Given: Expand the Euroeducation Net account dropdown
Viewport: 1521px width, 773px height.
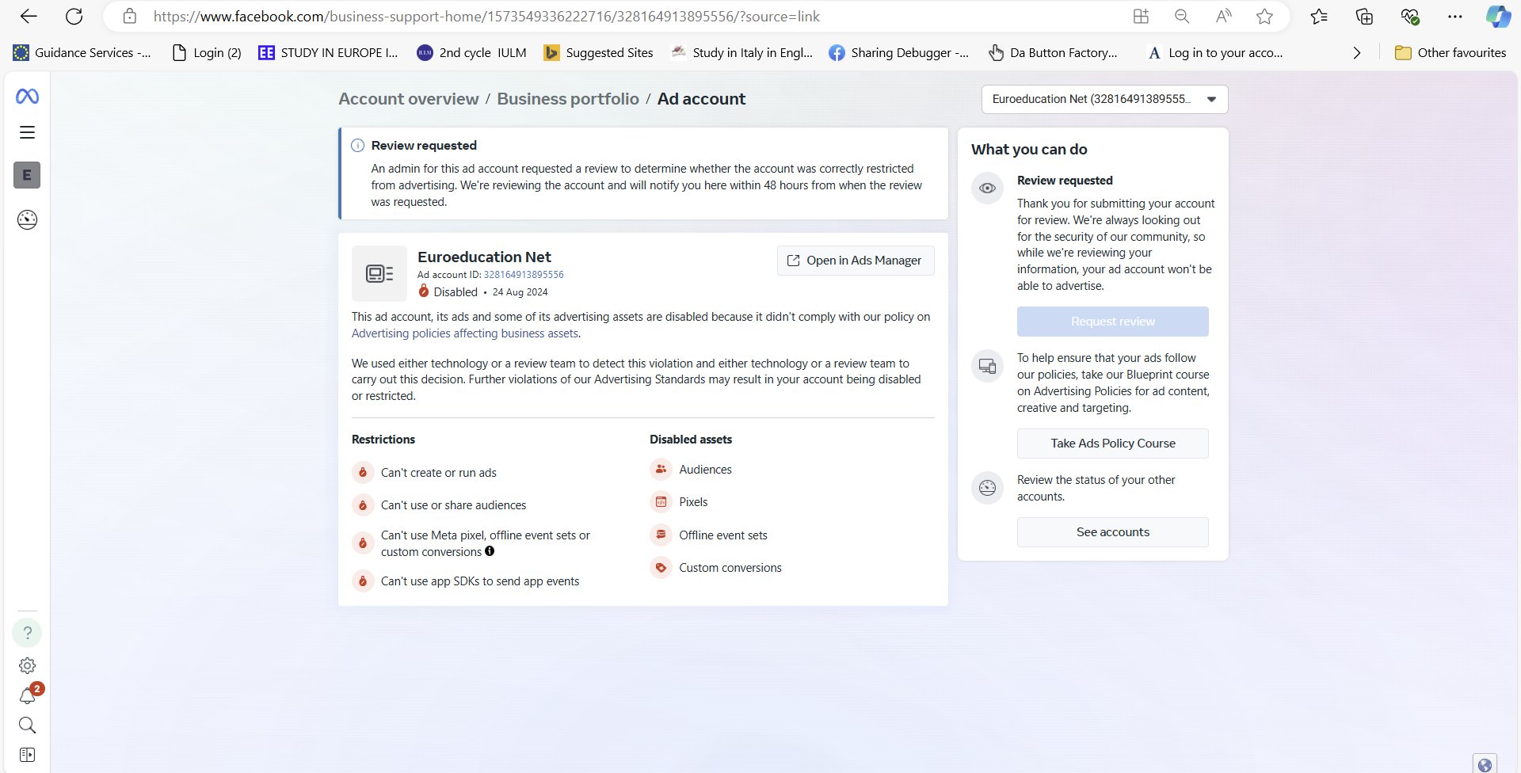Looking at the screenshot, I should [x=1104, y=100].
